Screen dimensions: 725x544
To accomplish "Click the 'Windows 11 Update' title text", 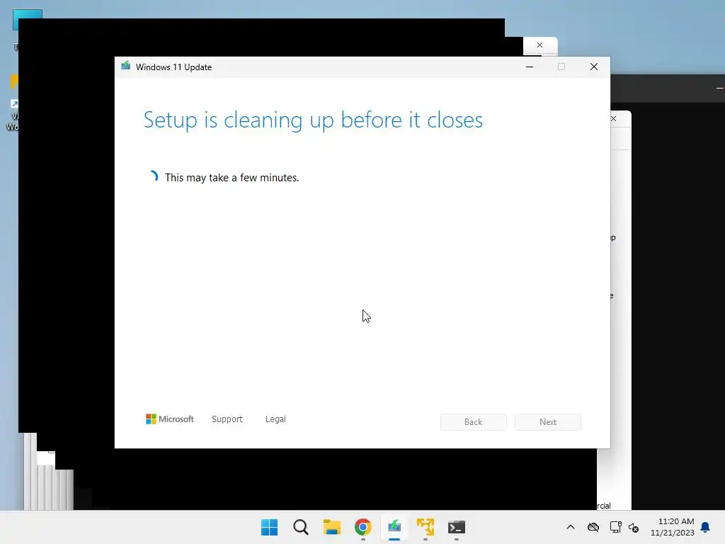I will click(x=174, y=67).
